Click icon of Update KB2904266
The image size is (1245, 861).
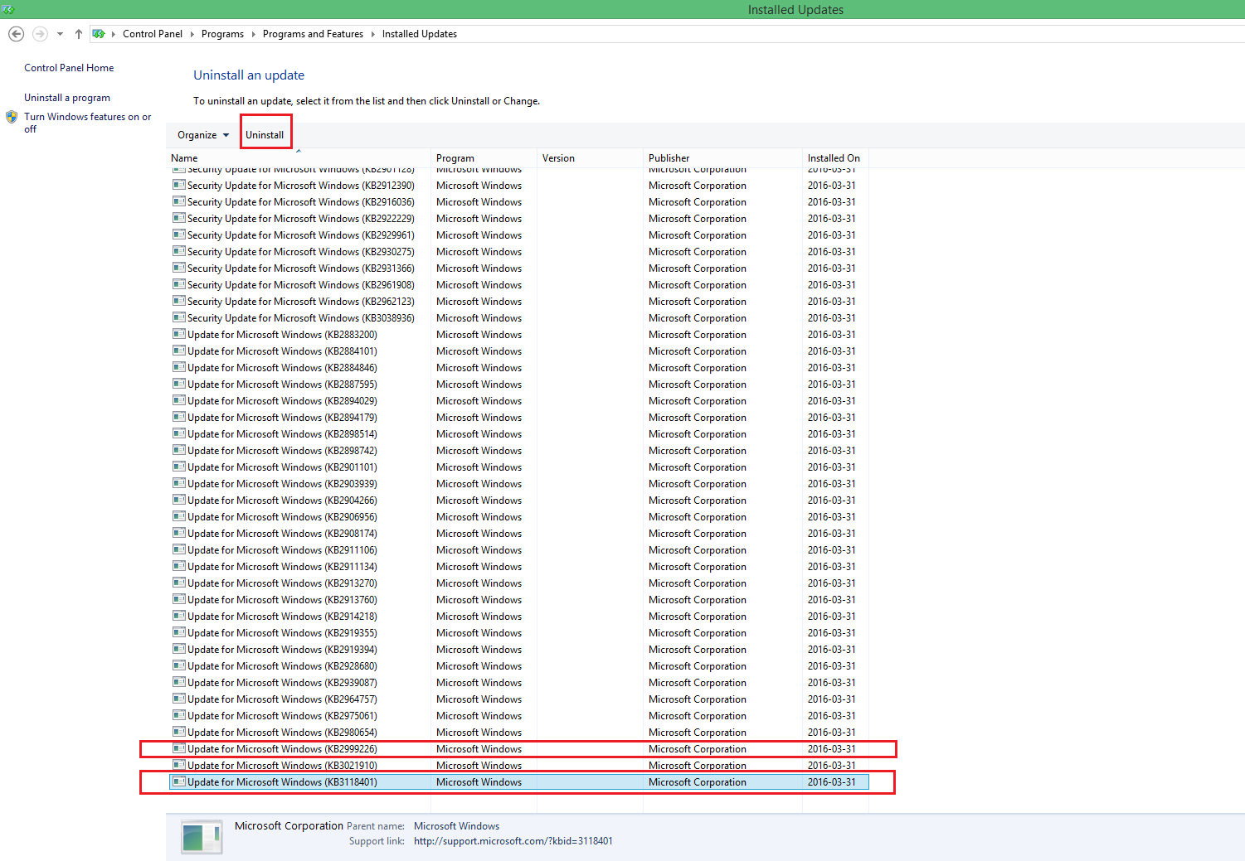click(x=178, y=500)
